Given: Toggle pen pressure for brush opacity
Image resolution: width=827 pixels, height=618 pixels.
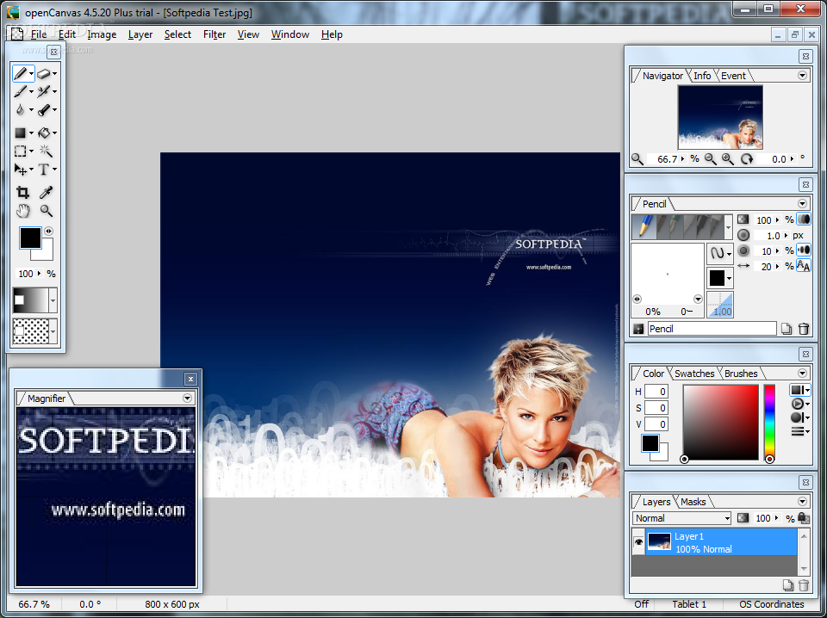Looking at the screenshot, I should [x=803, y=219].
